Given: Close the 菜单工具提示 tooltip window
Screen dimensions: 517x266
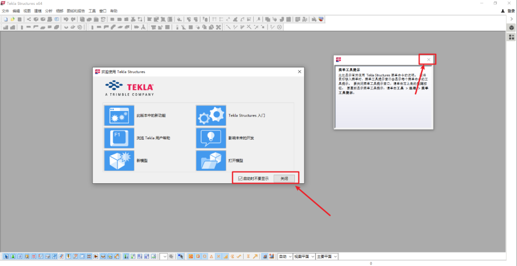Looking at the screenshot, I should (428, 59).
